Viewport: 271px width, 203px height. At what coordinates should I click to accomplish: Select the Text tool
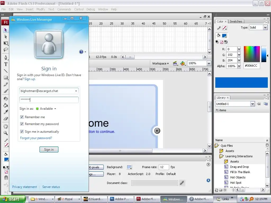(x=6, y=64)
